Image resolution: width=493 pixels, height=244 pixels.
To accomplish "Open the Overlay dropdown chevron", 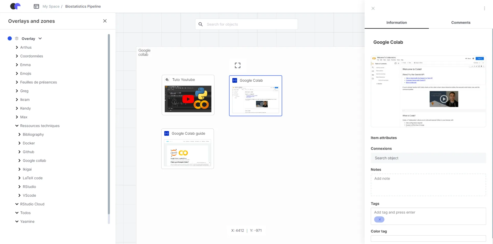I will 40,38.
